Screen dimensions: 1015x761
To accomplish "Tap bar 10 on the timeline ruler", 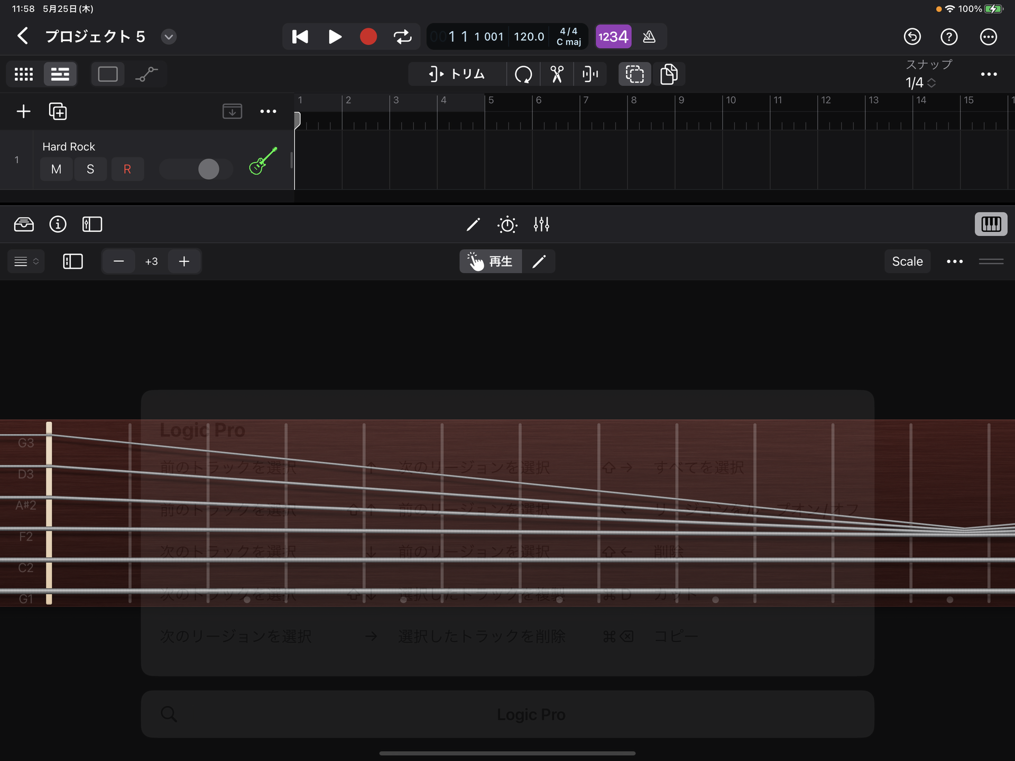I will 731,100.
